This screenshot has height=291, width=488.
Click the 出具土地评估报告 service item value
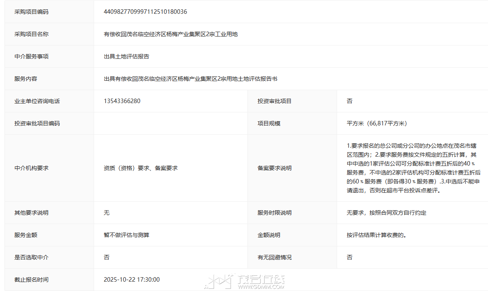tap(127, 56)
